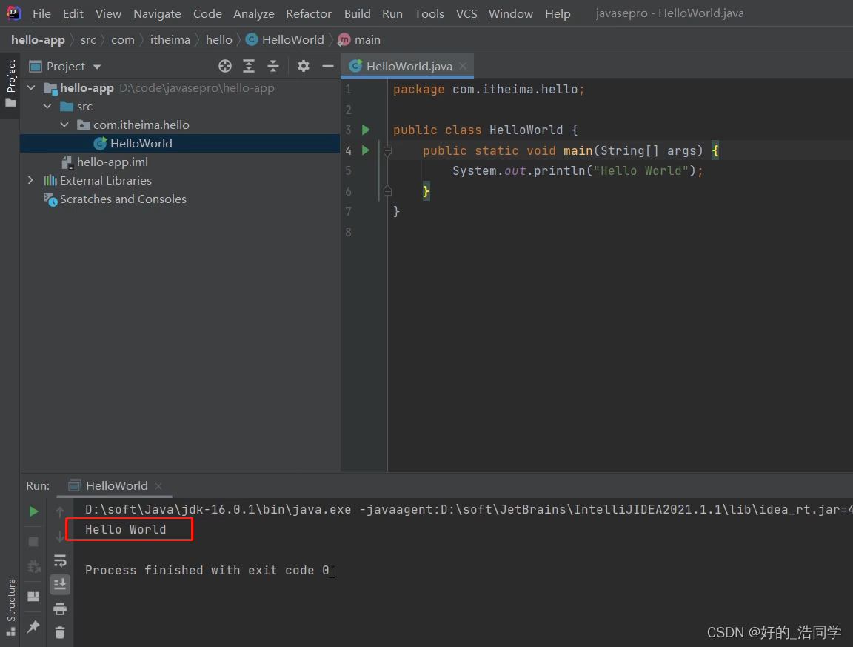Open the View menu
Screen dimensions: 853x647
108,13
